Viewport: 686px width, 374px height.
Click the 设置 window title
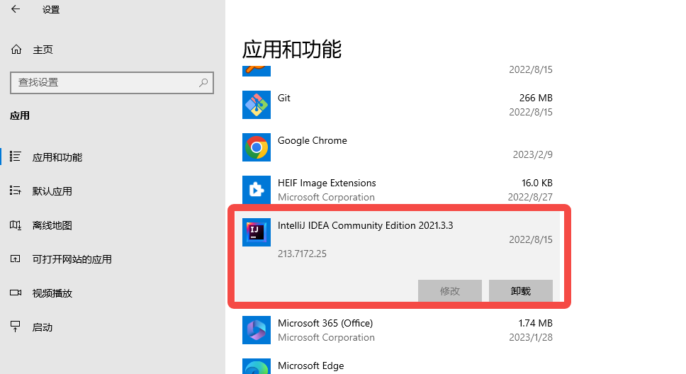[x=51, y=10]
